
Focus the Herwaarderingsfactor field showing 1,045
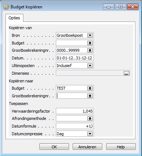point(75,111)
